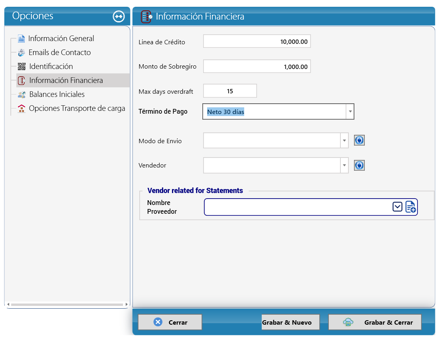Viewport: 443px width, 339px height.
Task: Expand the Nombre Proveedor dropdown chevron
Action: [397, 207]
